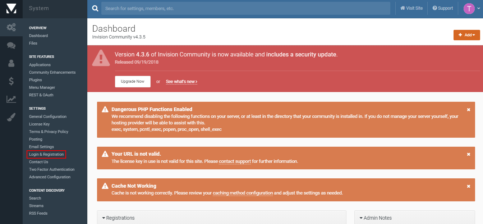The width and height of the screenshot is (483, 224).
Task: Click Visit Site link
Action: coord(411,8)
